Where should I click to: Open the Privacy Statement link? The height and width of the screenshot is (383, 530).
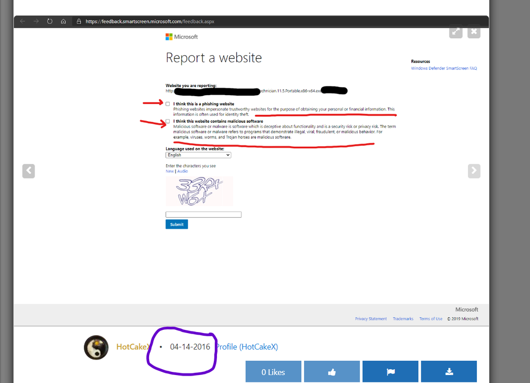[x=370, y=318]
